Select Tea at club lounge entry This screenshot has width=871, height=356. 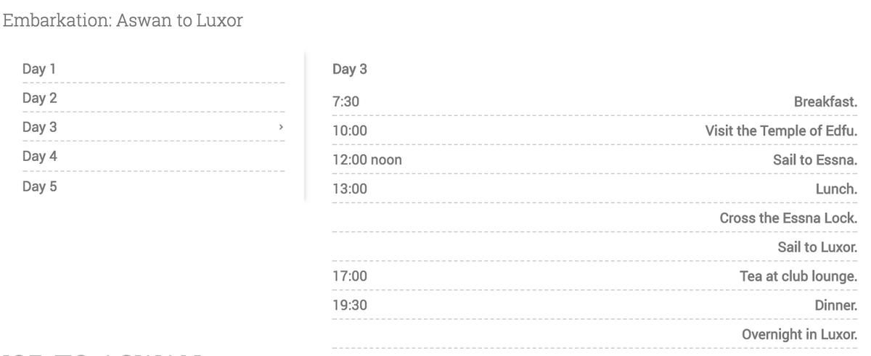point(798,276)
